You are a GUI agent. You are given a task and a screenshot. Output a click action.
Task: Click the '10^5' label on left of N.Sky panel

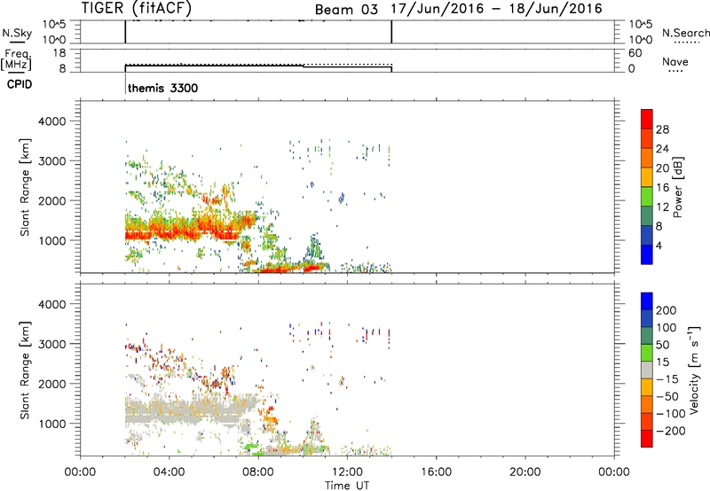coord(54,25)
